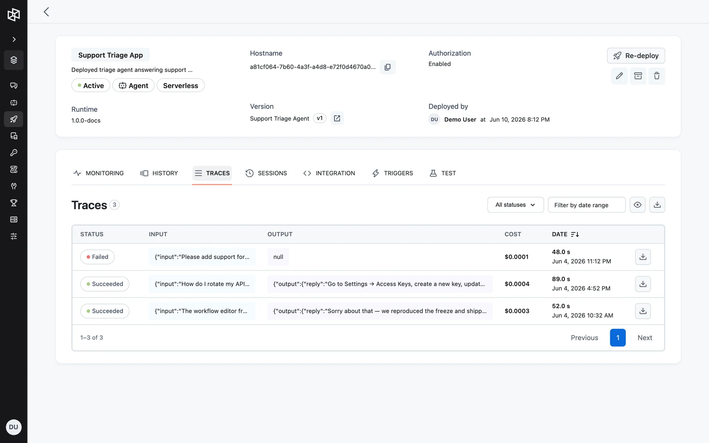Open the trophy icon in the sidebar
This screenshot has width=709, height=443.
point(14,203)
